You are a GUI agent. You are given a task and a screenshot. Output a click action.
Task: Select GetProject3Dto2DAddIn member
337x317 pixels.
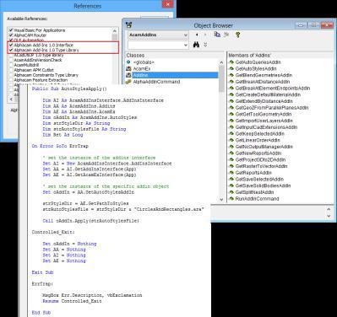coord(260,159)
